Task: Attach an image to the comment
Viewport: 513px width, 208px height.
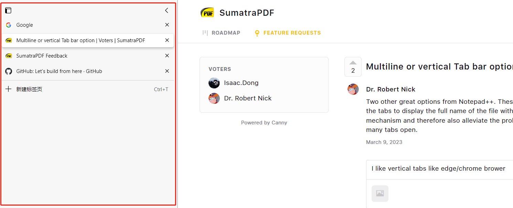Action: (380, 194)
